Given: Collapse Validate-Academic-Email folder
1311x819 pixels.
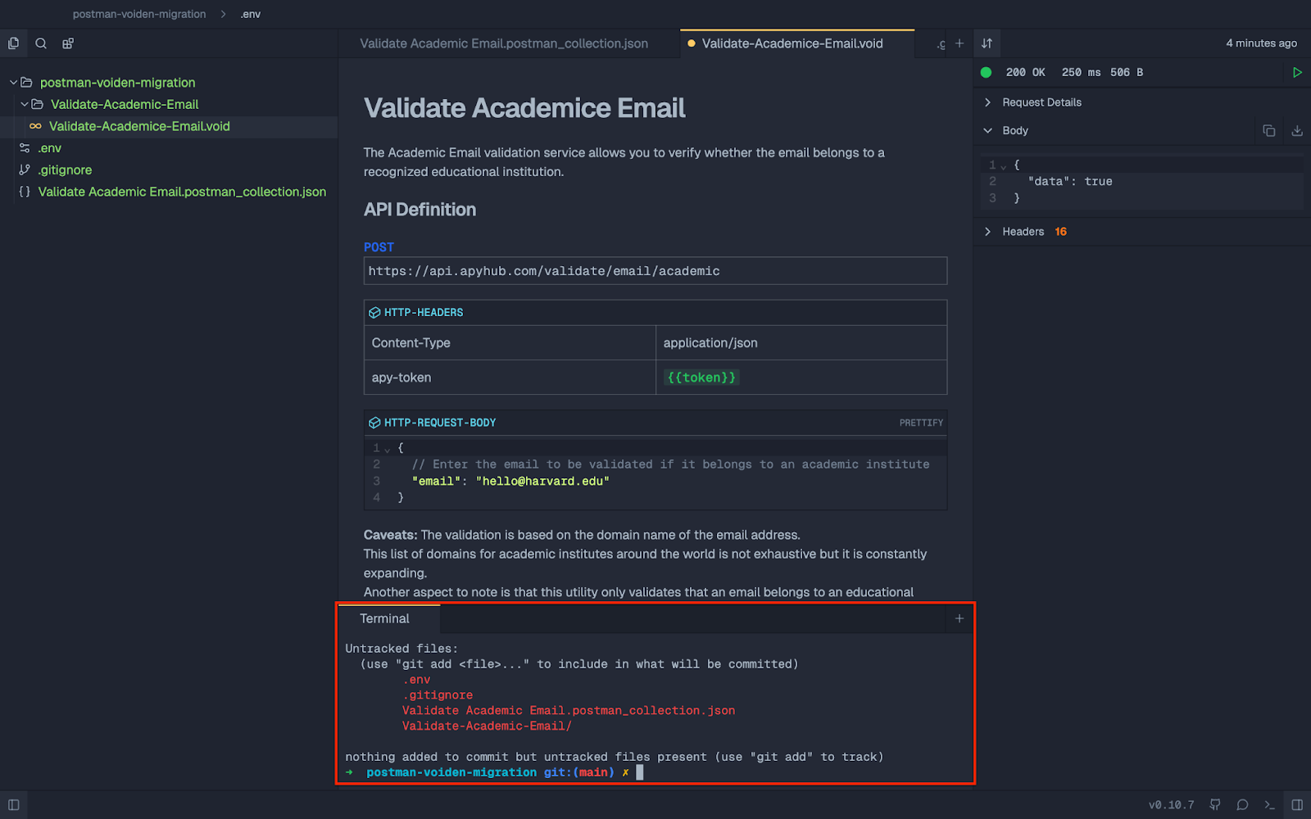Looking at the screenshot, I should pos(25,104).
